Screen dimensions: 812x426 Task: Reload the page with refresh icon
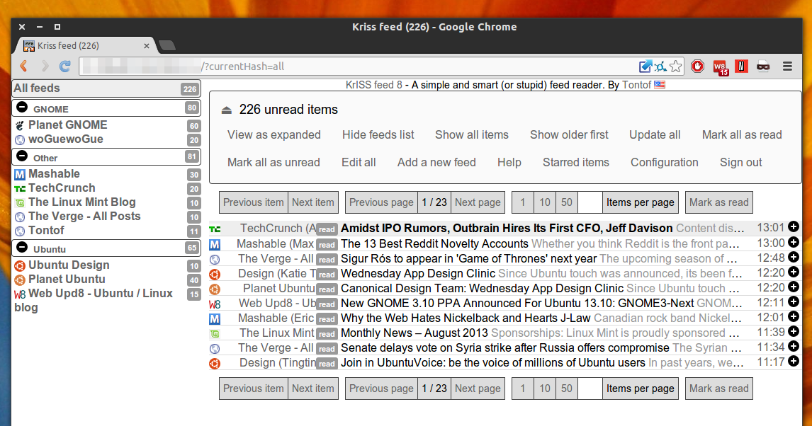point(64,67)
